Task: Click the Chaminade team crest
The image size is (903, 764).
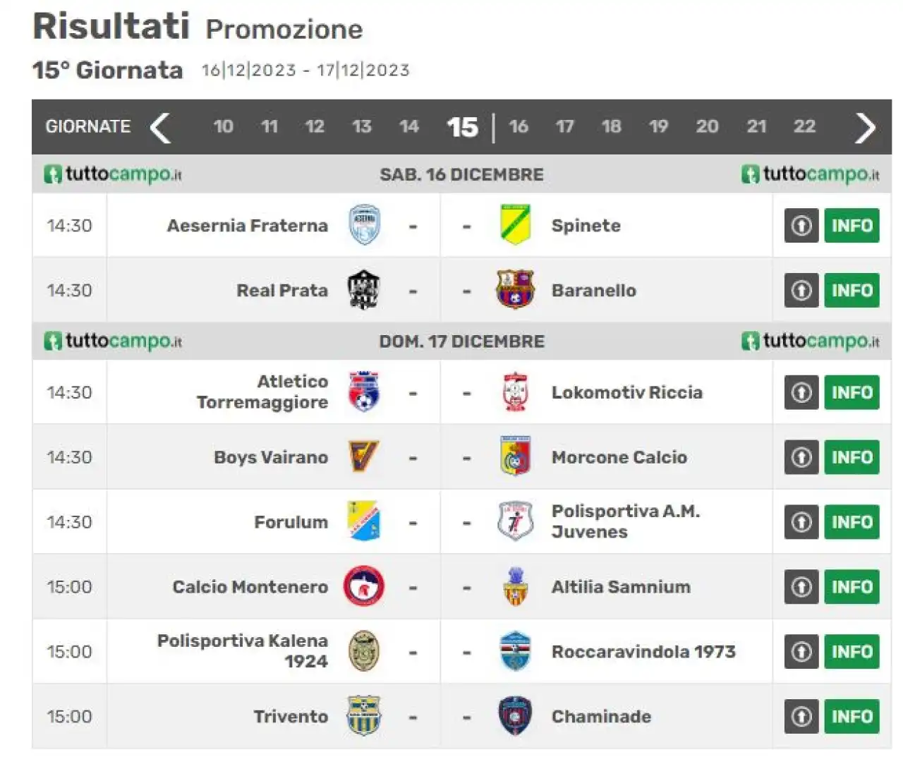Action: pos(515,716)
